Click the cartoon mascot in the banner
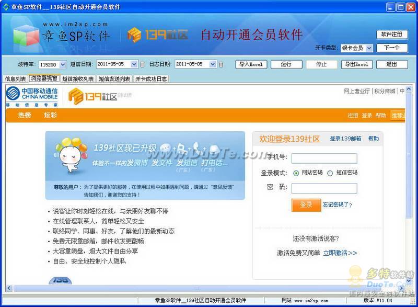Image resolution: width=418 pixels, height=307 pixels. [x=71, y=155]
